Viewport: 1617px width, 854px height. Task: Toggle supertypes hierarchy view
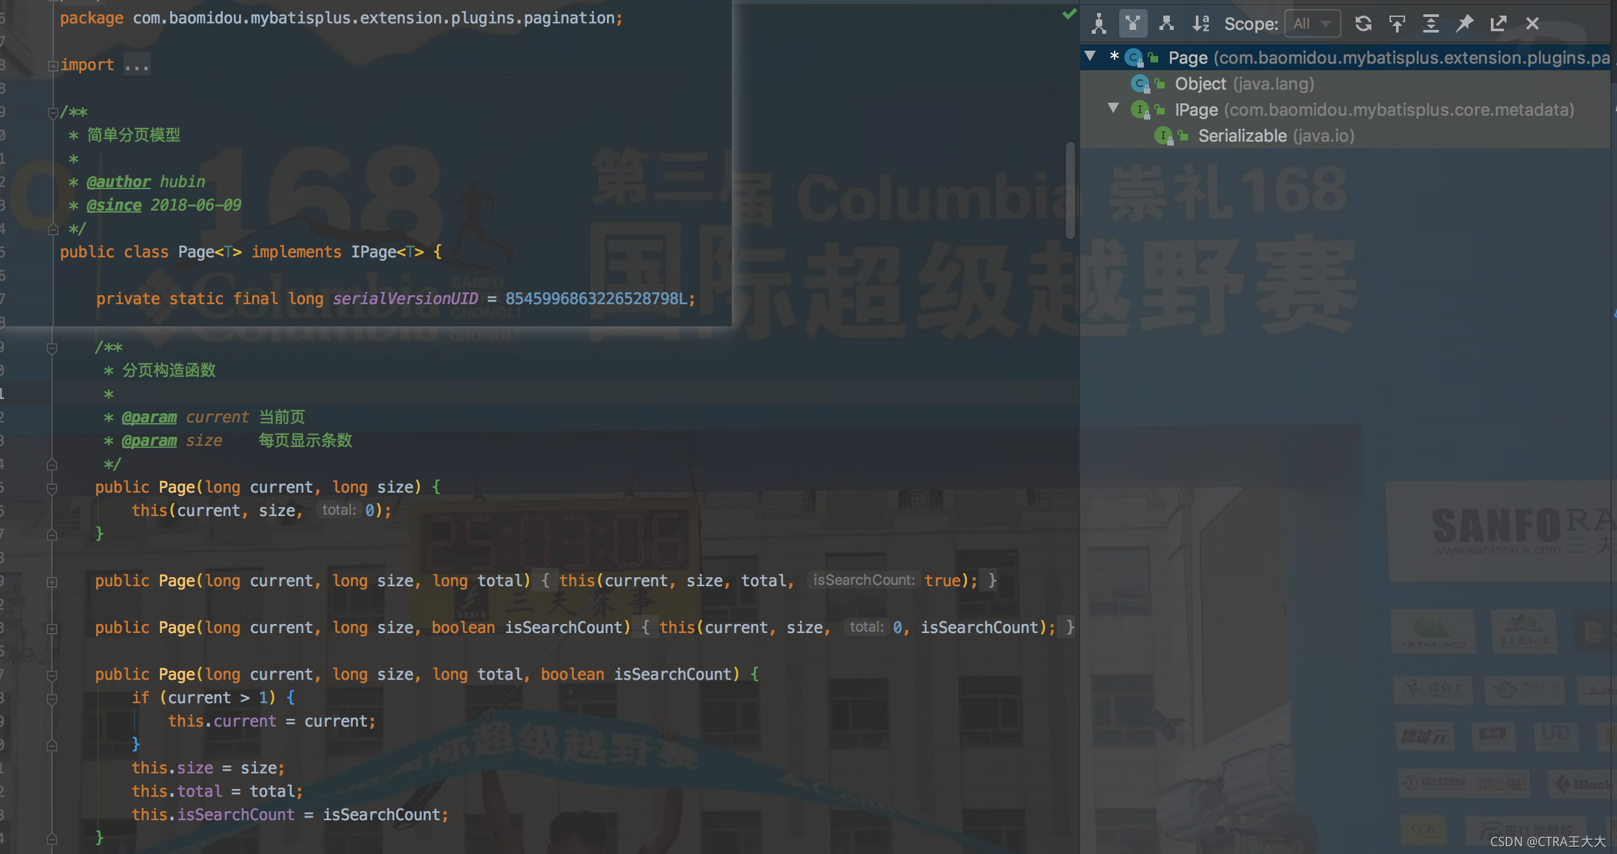pyautogui.click(x=1133, y=24)
